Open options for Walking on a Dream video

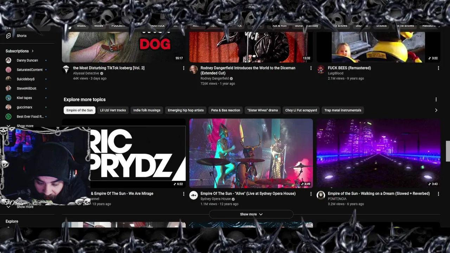pyautogui.click(x=438, y=194)
